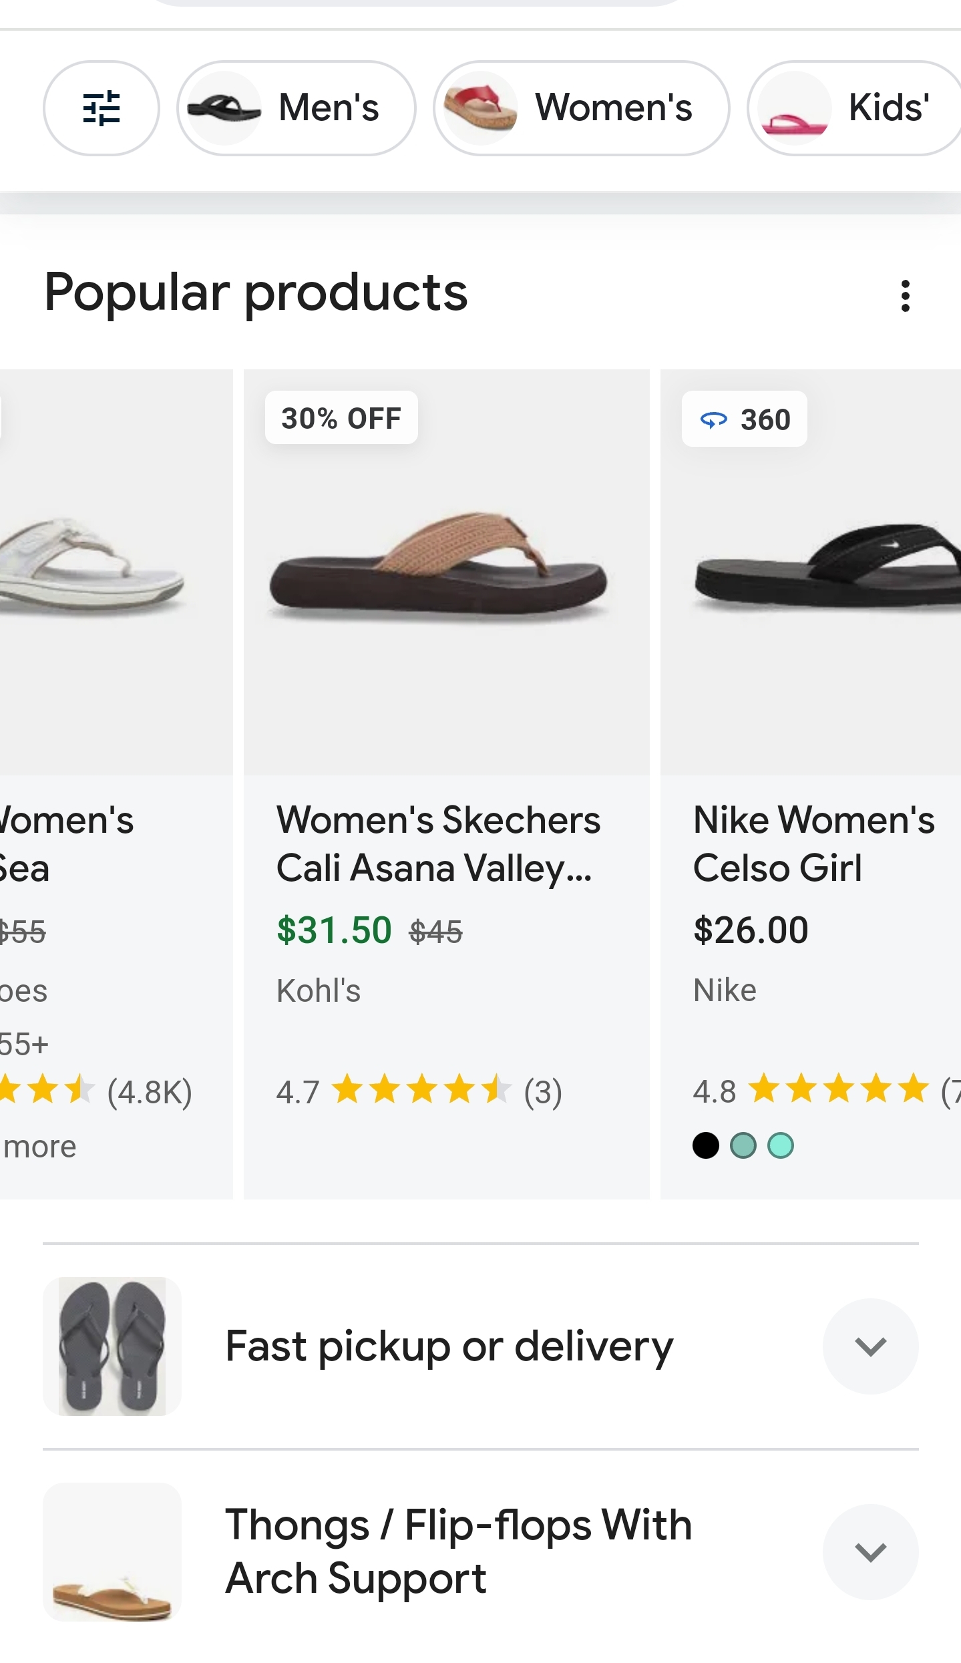Click the Skechers star rating
This screenshot has height=1663, width=961.
[x=421, y=1091]
